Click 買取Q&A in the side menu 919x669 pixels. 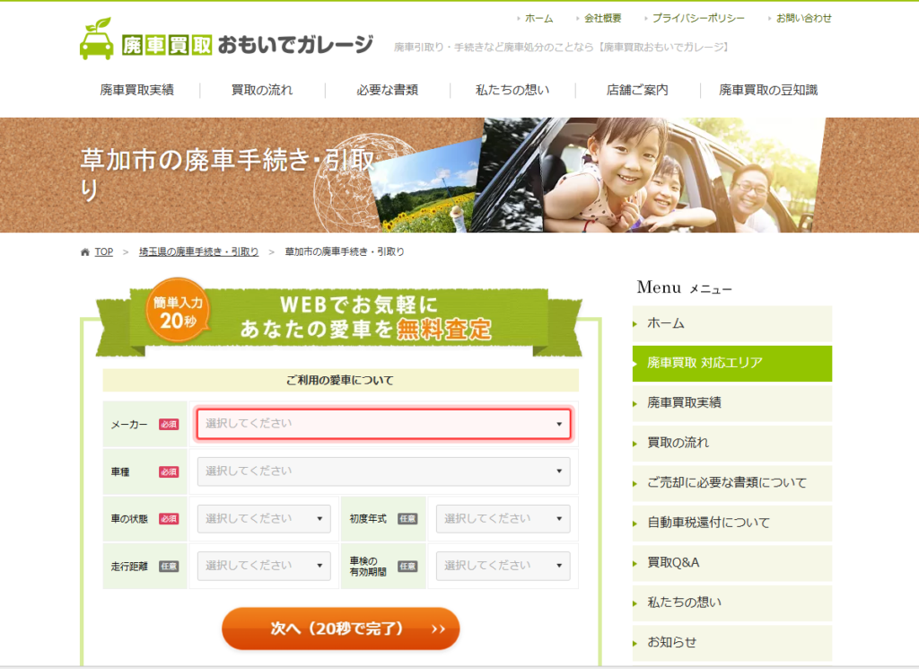(x=731, y=562)
